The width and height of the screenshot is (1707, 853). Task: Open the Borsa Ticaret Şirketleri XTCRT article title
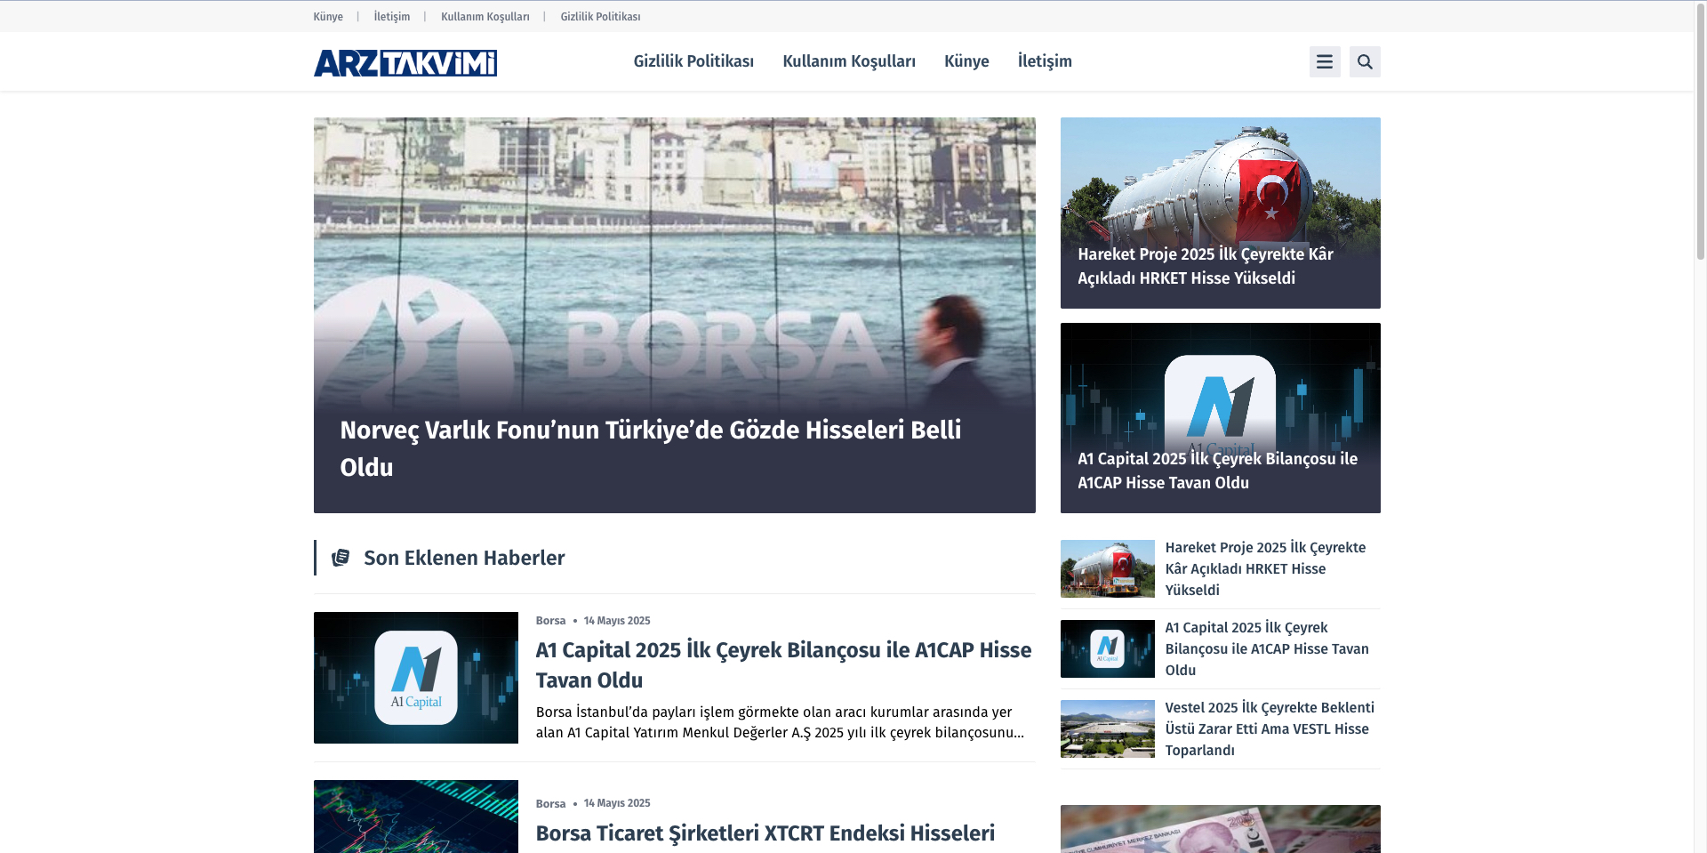[765, 833]
